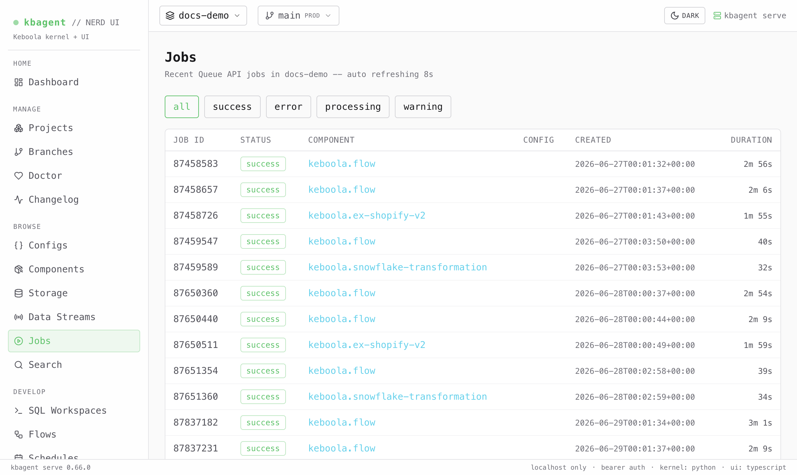
Task: Click the Branches git icon in sidebar
Action: tap(19, 152)
